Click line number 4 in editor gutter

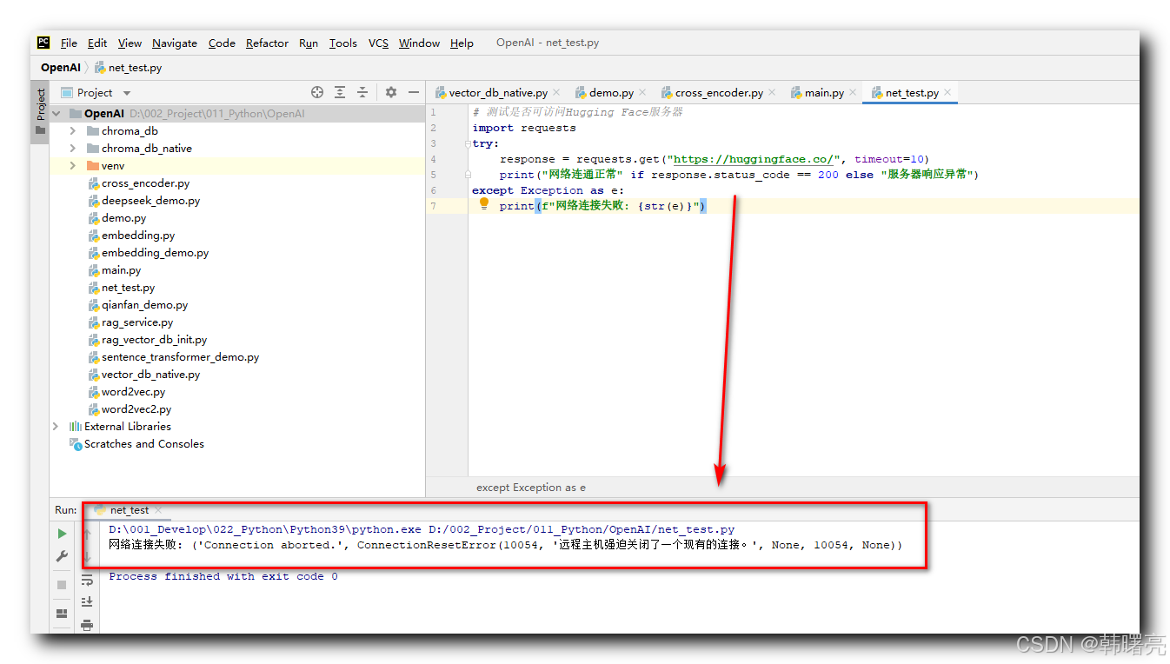pos(434,159)
